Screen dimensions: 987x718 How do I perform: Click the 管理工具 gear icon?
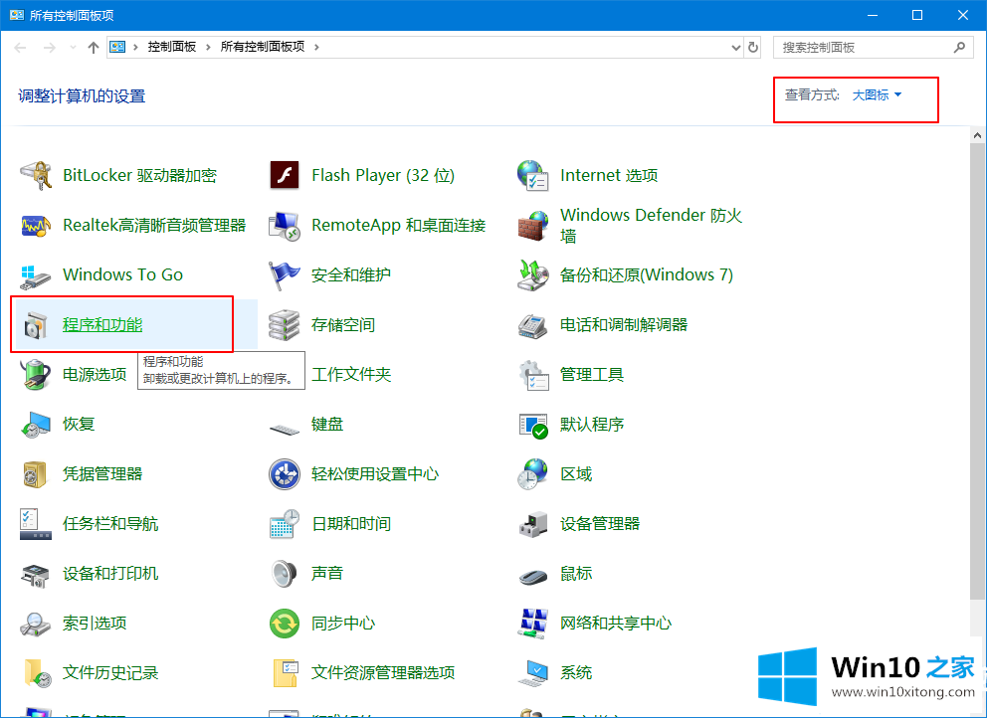pos(533,375)
